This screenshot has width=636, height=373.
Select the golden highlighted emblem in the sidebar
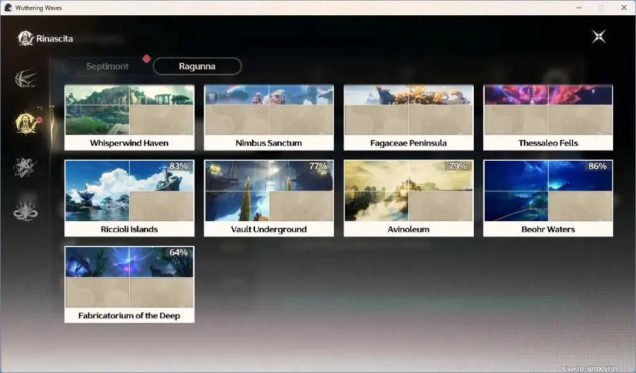tap(27, 123)
